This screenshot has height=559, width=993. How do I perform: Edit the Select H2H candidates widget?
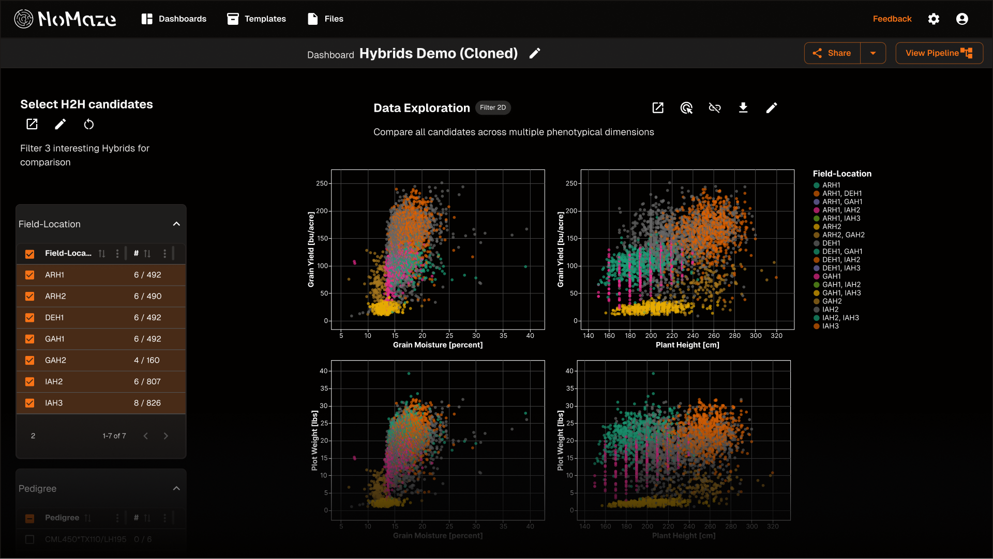[61, 124]
